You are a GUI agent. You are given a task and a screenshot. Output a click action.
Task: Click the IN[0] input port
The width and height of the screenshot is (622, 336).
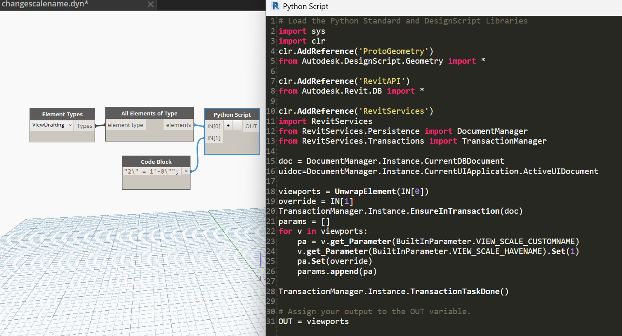pyautogui.click(x=214, y=126)
